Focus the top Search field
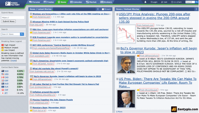The image size is (199, 113). (x=190, y=2)
